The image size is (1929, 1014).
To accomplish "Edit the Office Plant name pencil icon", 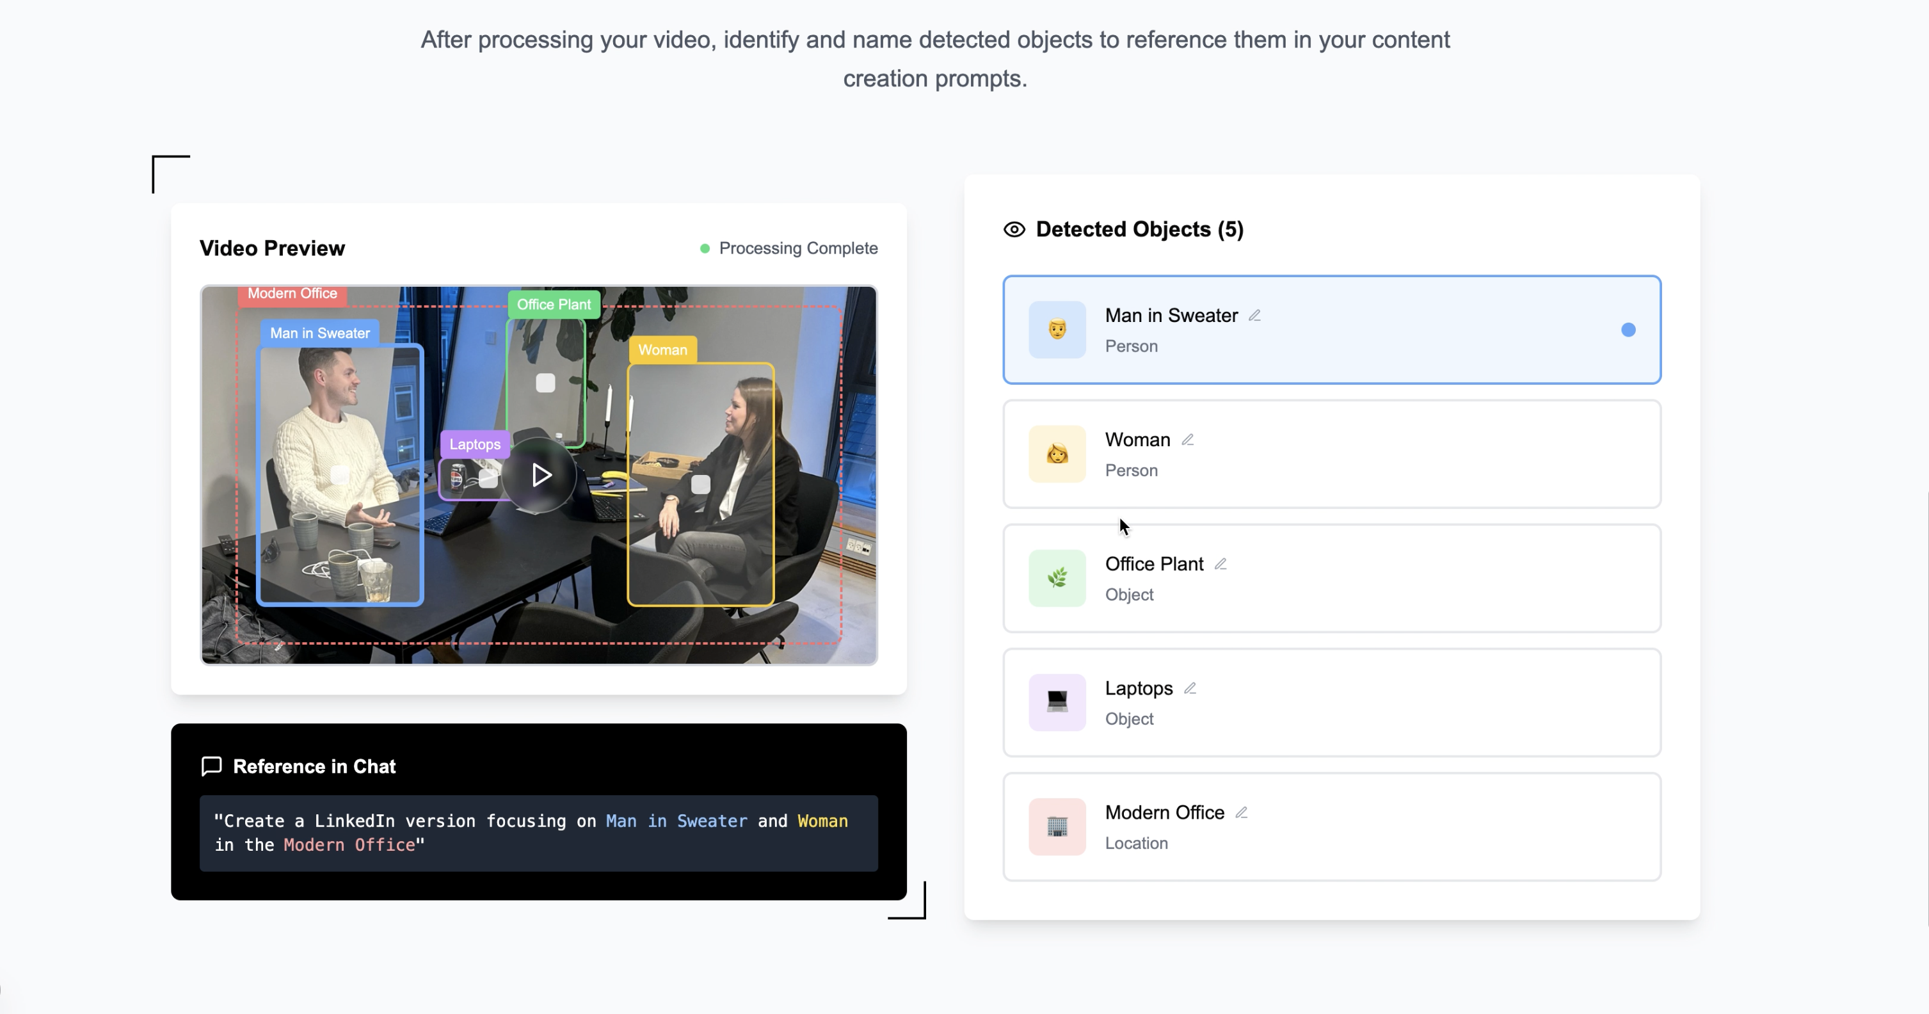I will click(1221, 564).
